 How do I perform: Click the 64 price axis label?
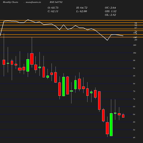click(134, 114)
